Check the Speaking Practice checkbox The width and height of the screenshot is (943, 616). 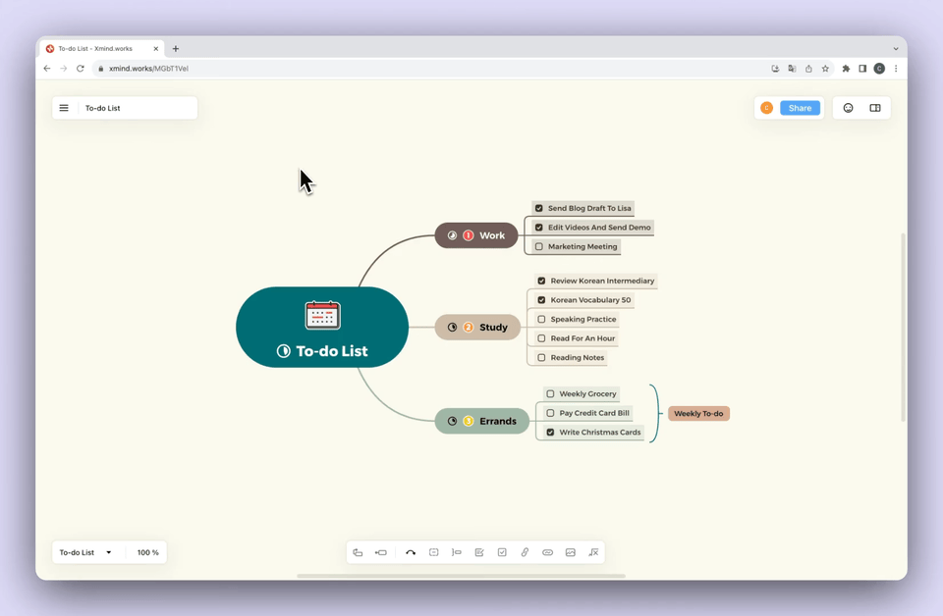coord(541,320)
